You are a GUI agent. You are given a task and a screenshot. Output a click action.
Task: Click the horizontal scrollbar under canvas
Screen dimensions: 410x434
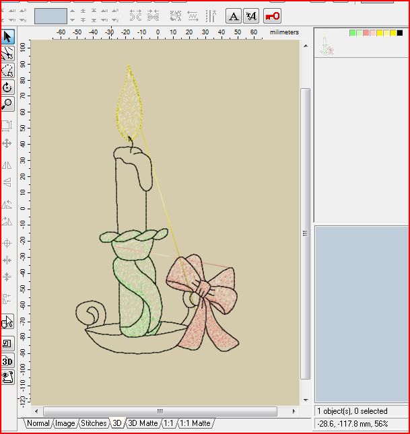pos(160,410)
